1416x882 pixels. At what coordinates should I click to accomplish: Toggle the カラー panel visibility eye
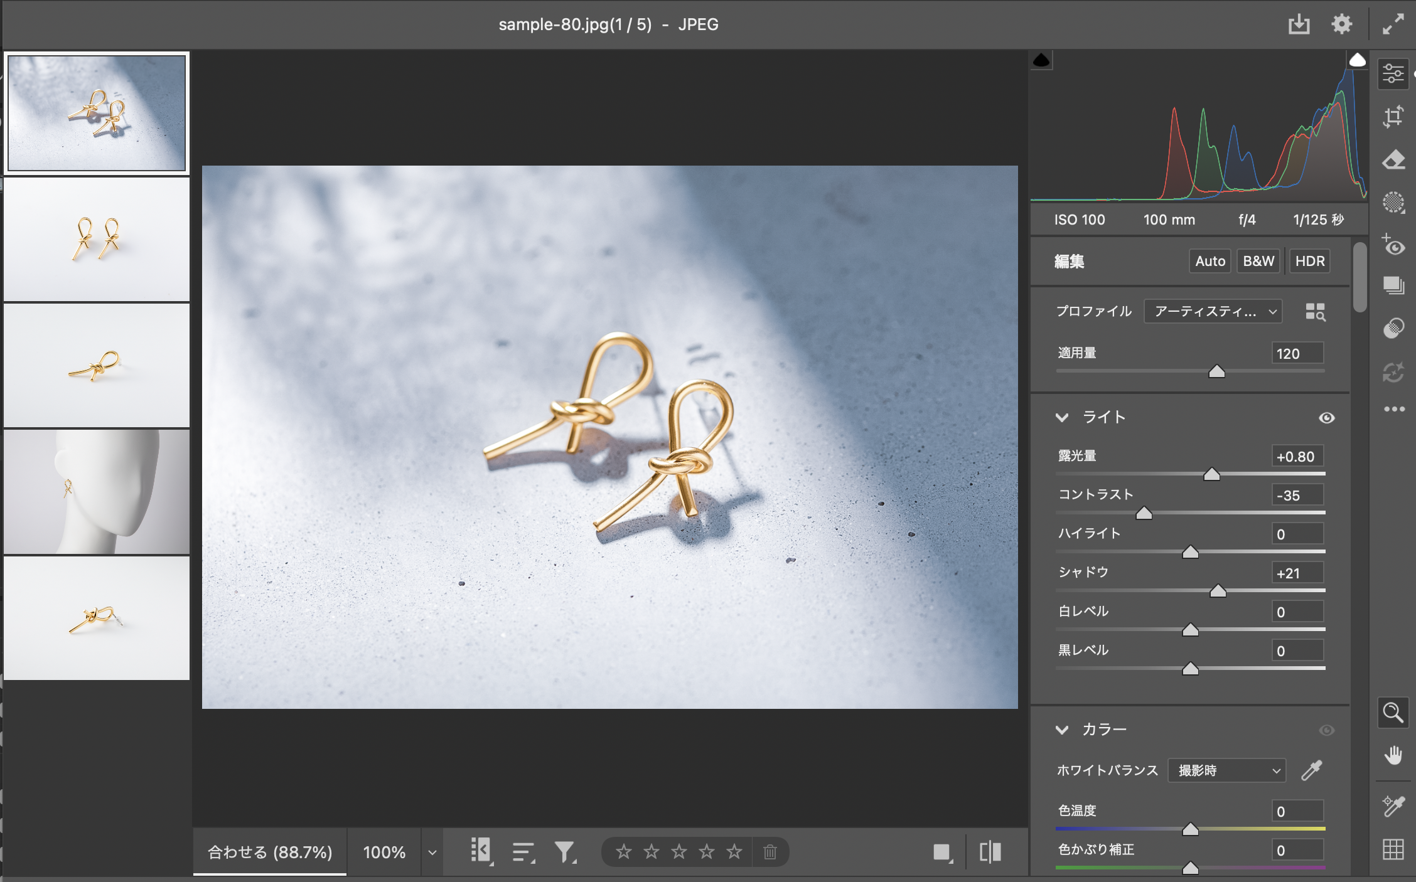click(1326, 730)
